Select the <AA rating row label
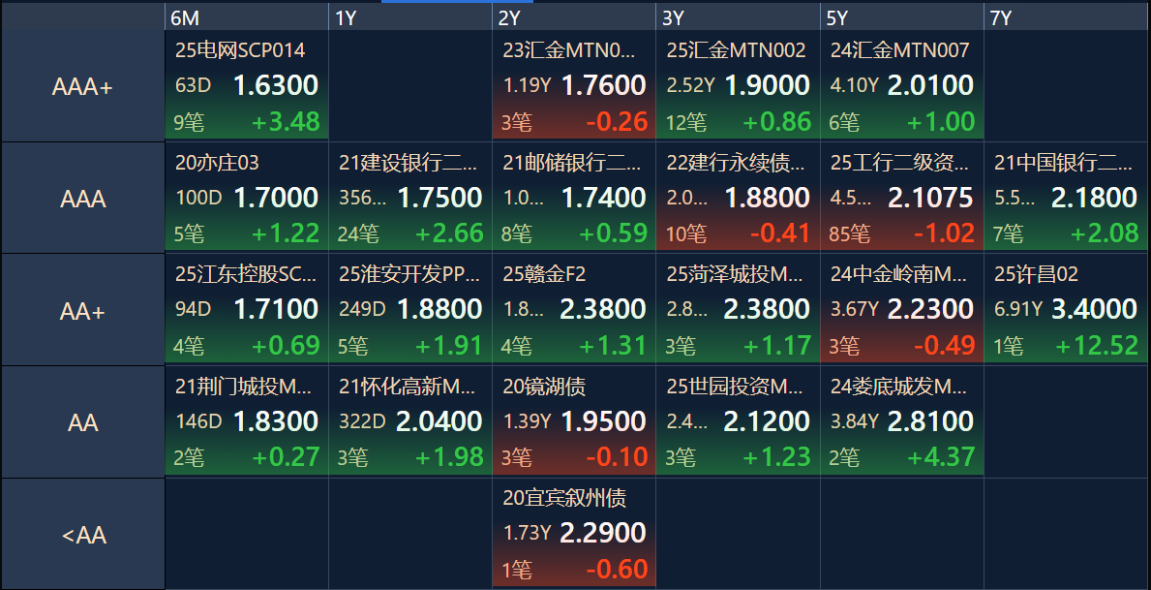Viewport: 1151px width, 590px height. 82,534
